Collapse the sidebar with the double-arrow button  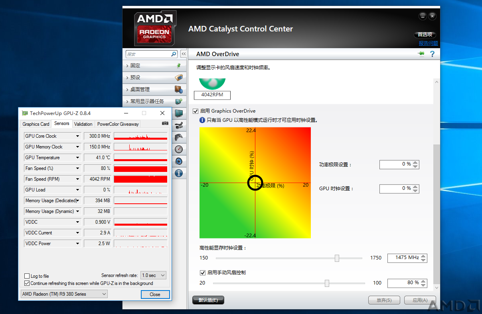point(184,54)
